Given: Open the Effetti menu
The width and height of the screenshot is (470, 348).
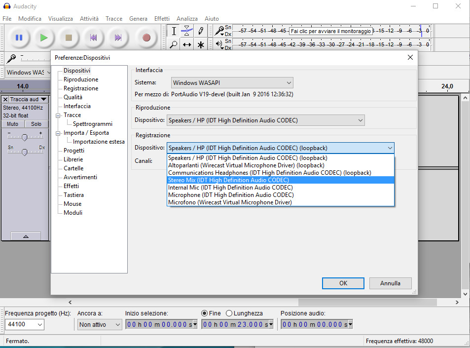Looking at the screenshot, I should click(x=162, y=19).
